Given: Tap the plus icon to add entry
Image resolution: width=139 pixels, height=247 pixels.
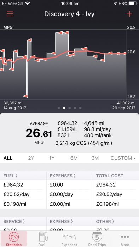Looking at the screenshot, I should tap(129, 14).
